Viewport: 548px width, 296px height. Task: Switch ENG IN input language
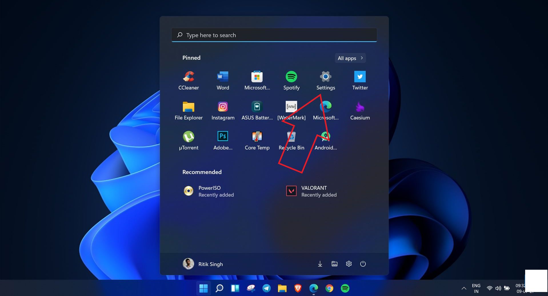476,288
